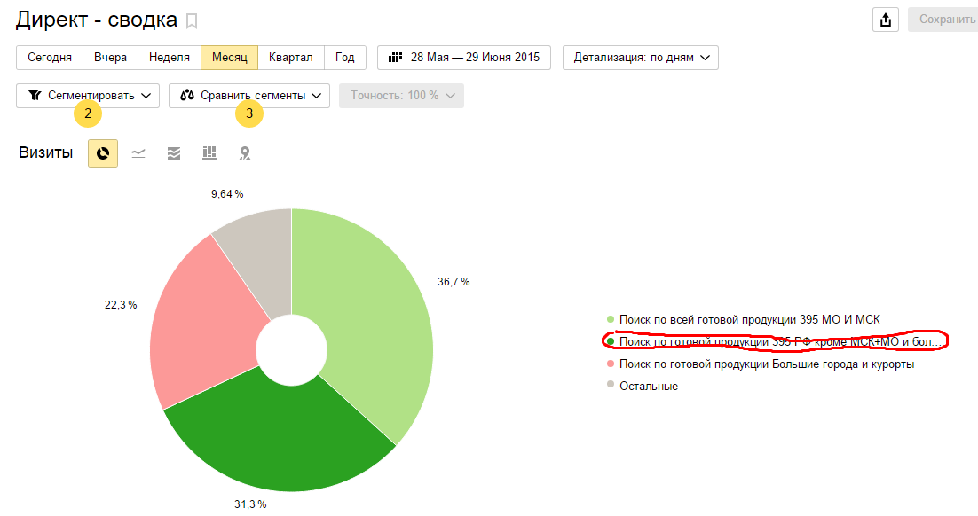Click legend item Остальные
Screen dimensions: 978x516
point(643,386)
